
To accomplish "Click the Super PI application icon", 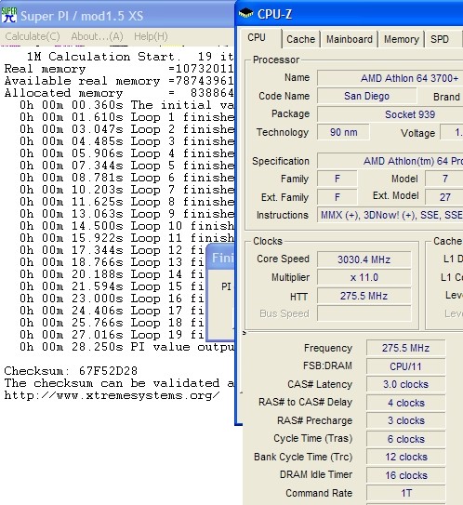I will click(x=9, y=15).
